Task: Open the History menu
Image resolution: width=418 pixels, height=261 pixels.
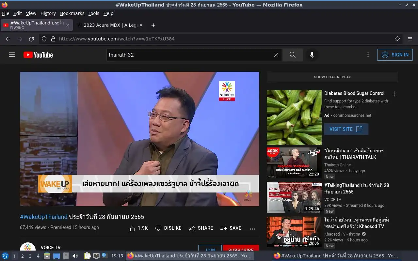Action: coord(48,13)
